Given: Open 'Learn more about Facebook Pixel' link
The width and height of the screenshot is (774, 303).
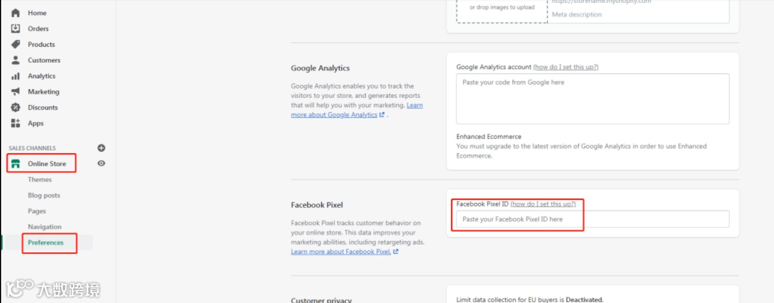Looking at the screenshot, I should click(x=344, y=252).
